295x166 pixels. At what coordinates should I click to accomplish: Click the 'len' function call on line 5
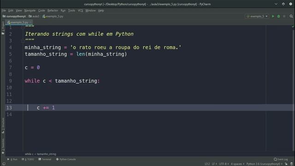point(81,54)
